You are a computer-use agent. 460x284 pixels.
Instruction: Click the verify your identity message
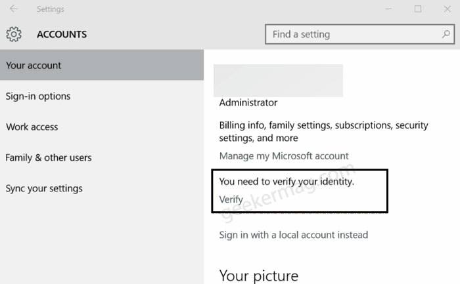click(287, 182)
